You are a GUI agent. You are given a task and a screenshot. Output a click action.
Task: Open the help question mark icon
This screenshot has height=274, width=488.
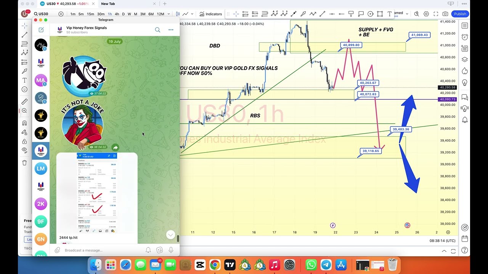point(465,250)
